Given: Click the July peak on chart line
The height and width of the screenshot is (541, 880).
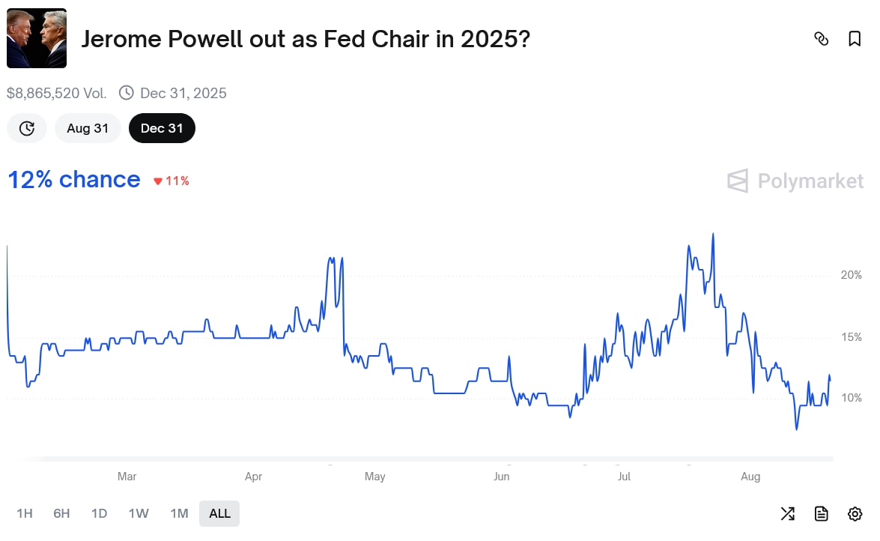Looking at the screenshot, I should [x=712, y=234].
